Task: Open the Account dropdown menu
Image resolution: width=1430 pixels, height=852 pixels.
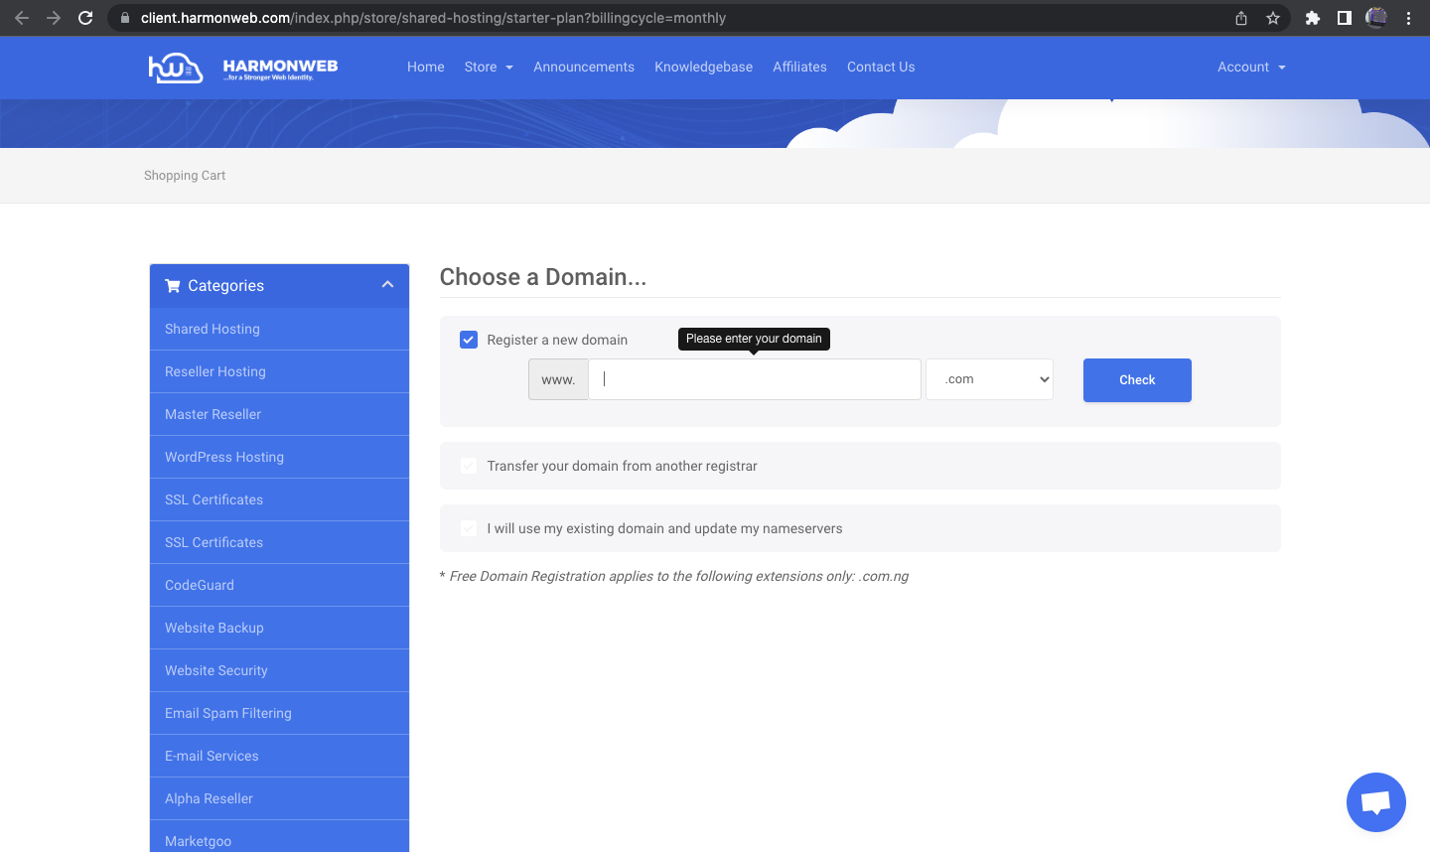Action: click(1249, 67)
